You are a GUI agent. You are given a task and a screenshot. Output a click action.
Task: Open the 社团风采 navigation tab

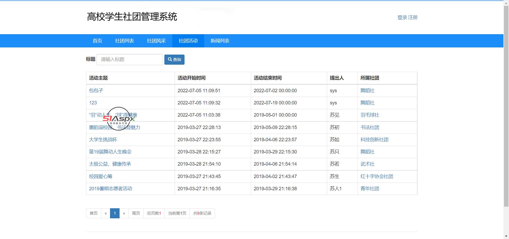156,41
